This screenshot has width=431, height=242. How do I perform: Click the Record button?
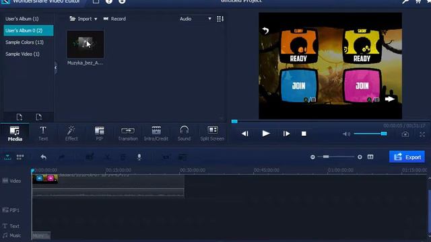114,19
